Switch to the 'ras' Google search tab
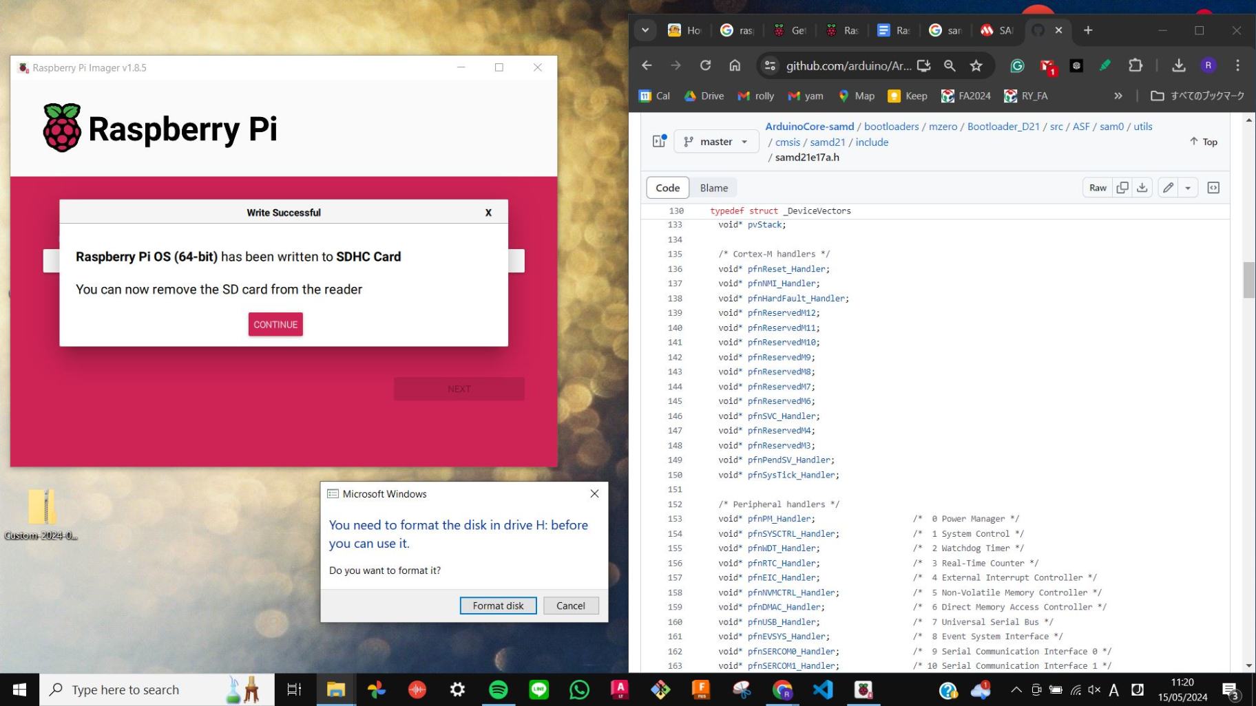Screen dimensions: 1256x706 737,30
